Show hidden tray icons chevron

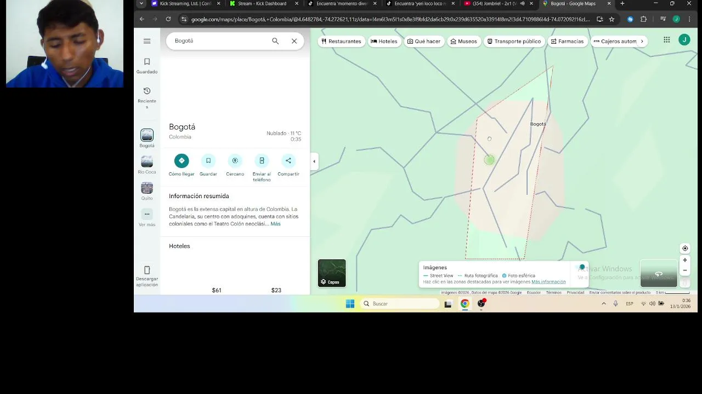coord(604,304)
